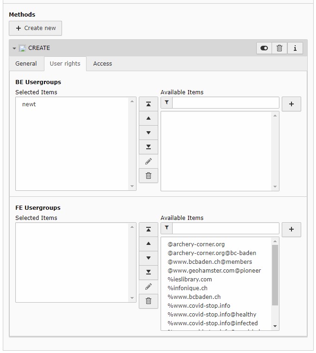The width and height of the screenshot is (316, 353).
Task: Move FE Usergroups selection to top
Action: point(149,230)
